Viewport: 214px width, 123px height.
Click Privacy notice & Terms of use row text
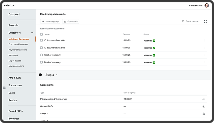(54, 99)
